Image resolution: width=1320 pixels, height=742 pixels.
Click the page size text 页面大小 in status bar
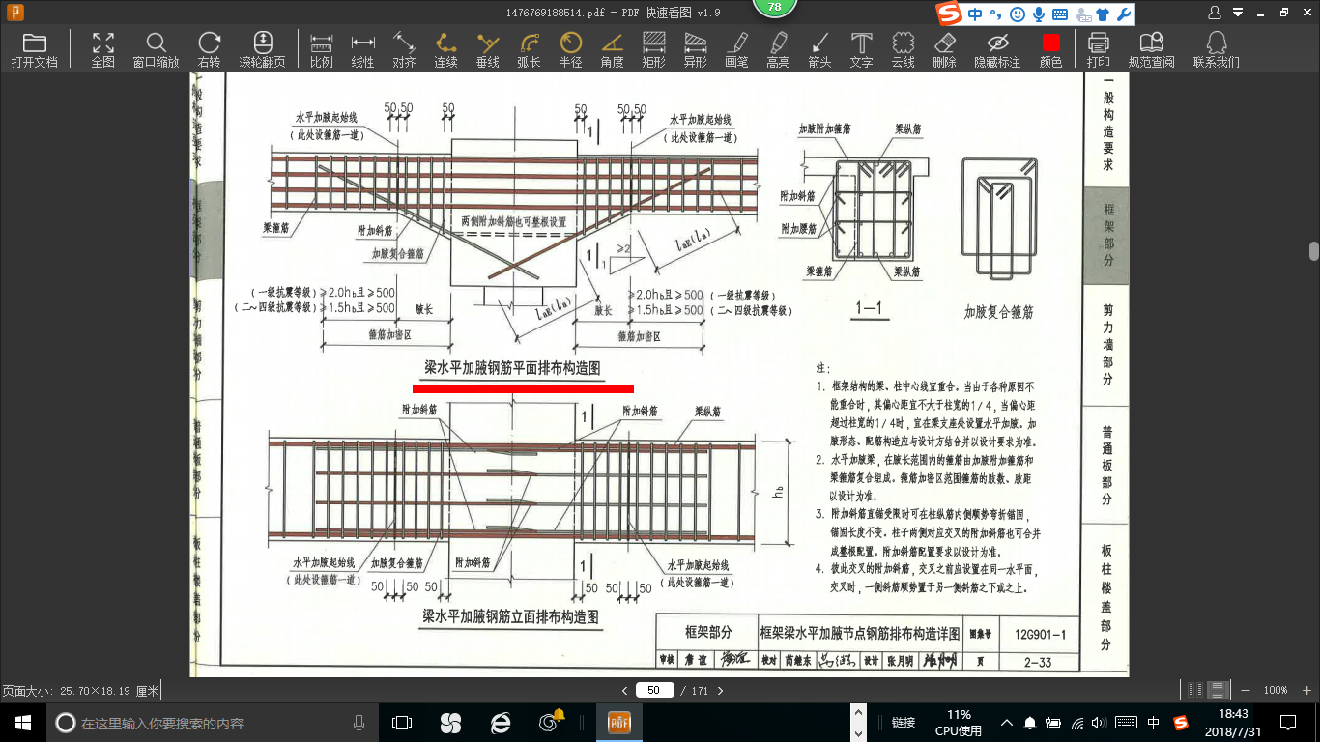tap(80, 690)
